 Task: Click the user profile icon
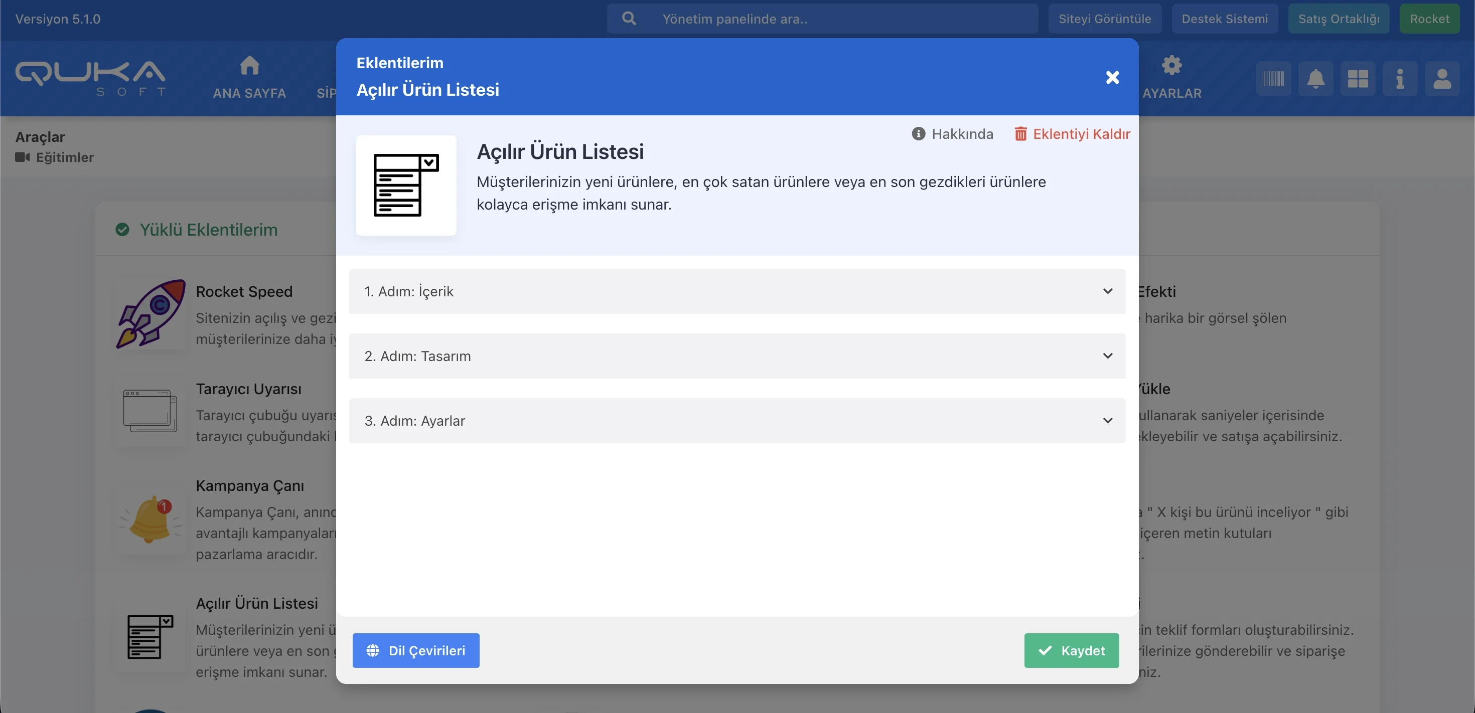point(1442,78)
